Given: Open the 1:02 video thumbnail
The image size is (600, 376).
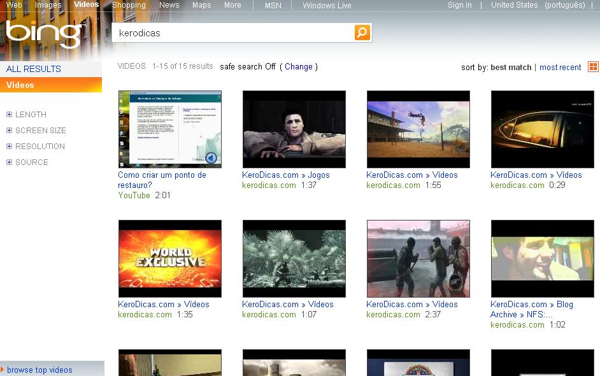Looking at the screenshot, I should tap(543, 259).
